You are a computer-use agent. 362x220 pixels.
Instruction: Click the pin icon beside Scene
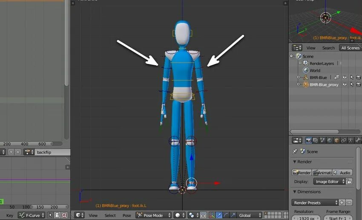295,151
